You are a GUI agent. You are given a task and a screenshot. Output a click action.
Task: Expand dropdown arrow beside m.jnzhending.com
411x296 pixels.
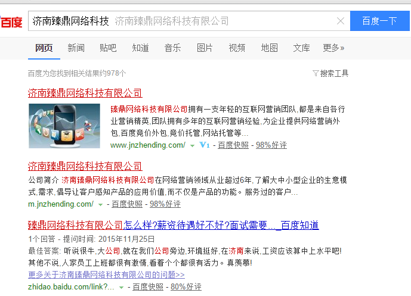tap(100, 205)
